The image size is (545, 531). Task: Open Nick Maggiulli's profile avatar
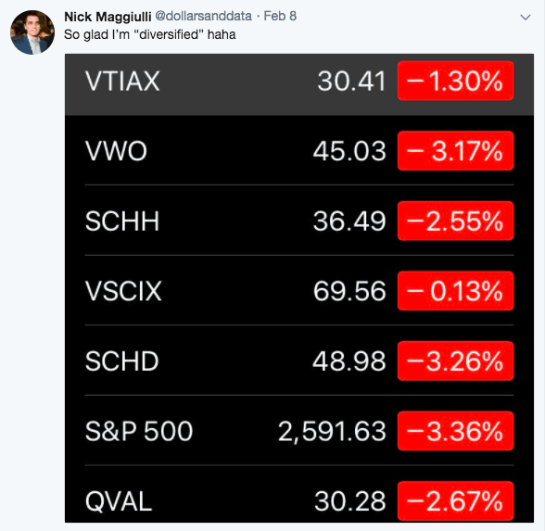click(x=32, y=32)
